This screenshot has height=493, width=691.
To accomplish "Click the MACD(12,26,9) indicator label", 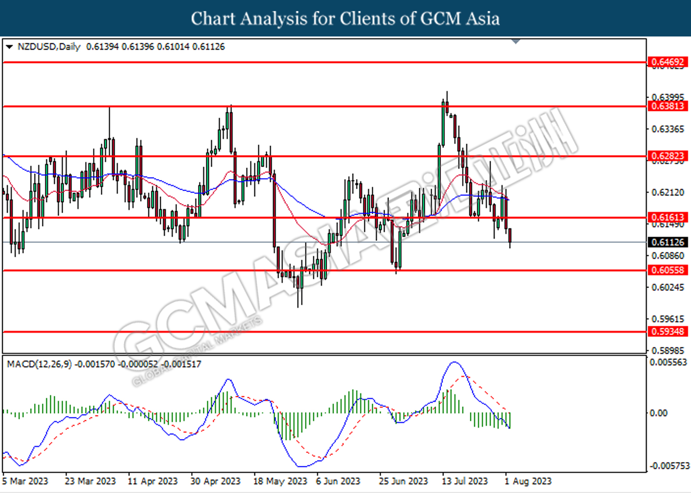I will click(39, 364).
